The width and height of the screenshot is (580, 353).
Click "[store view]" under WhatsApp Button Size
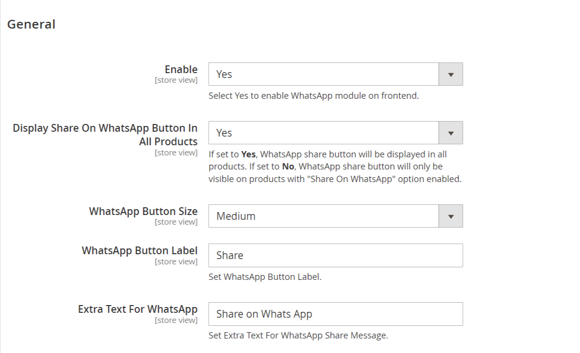pyautogui.click(x=176, y=222)
